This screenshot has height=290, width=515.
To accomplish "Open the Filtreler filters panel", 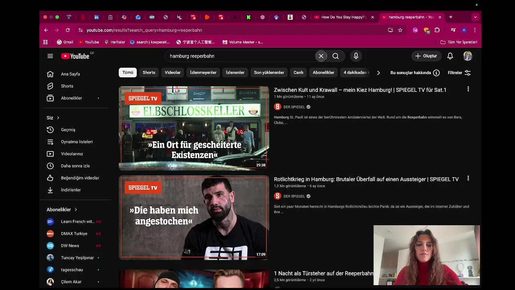I will (459, 73).
